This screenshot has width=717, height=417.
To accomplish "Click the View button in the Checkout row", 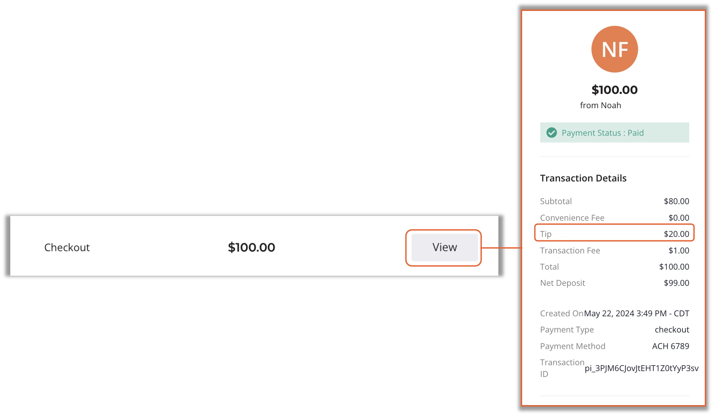I will [x=444, y=247].
